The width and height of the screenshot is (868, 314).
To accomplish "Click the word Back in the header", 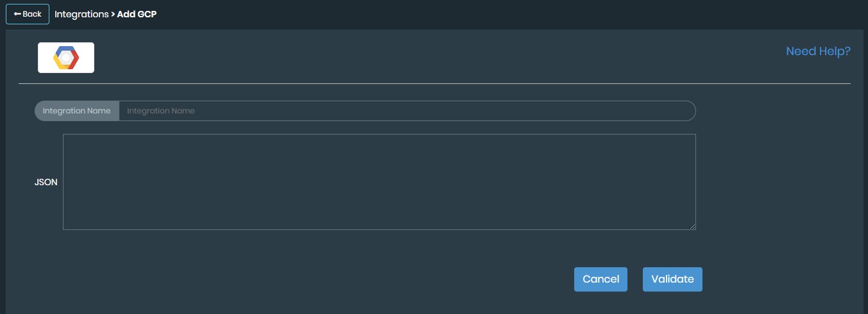I will coord(32,14).
